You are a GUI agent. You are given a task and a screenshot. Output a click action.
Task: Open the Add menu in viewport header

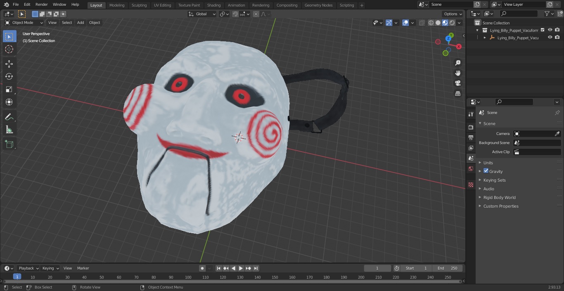[x=81, y=23]
